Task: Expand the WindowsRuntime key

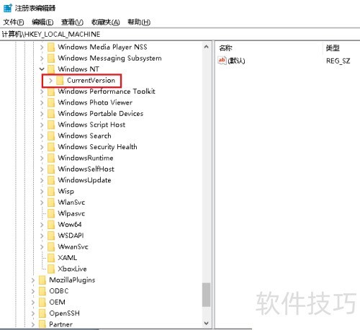Action: coord(42,158)
